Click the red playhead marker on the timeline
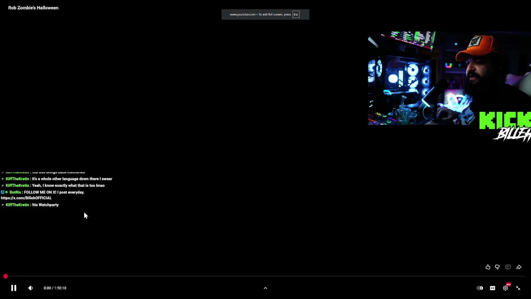Viewport: 531px width, 299px height. 5,276
